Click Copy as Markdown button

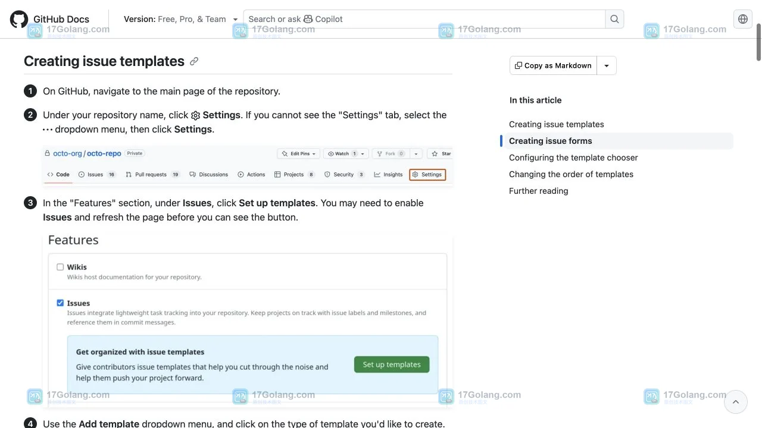click(553, 65)
